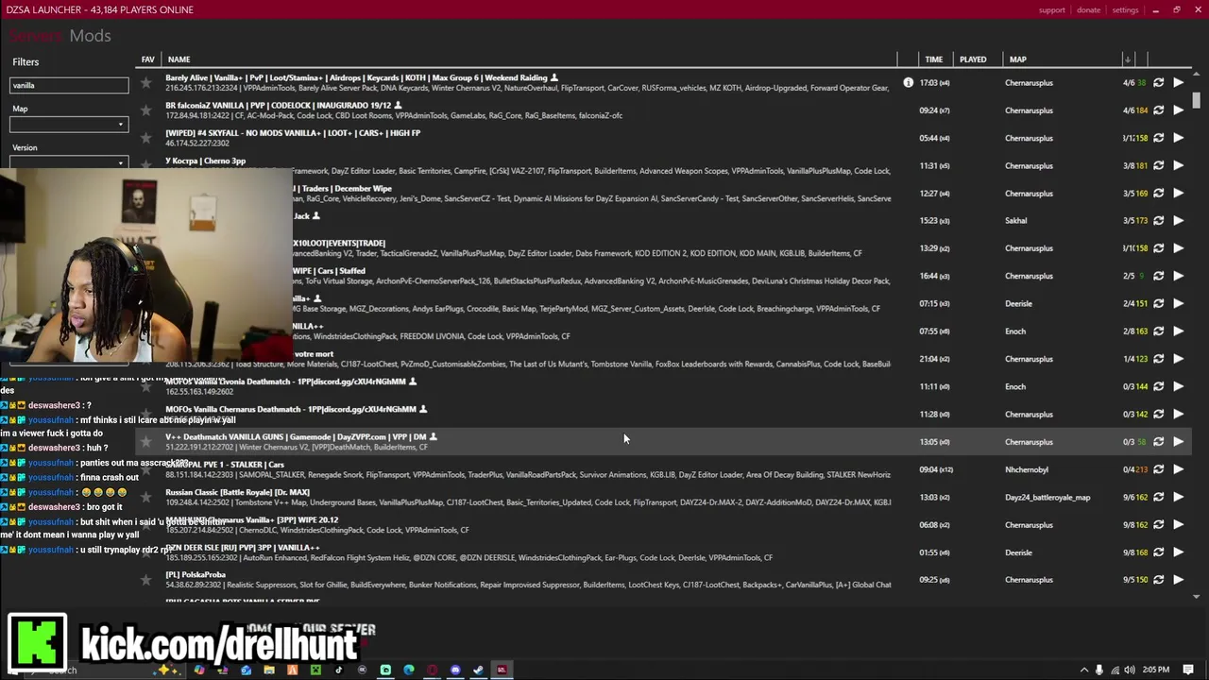Open the Version filter dropdown
This screenshot has height=680, width=1209.
coord(69,162)
